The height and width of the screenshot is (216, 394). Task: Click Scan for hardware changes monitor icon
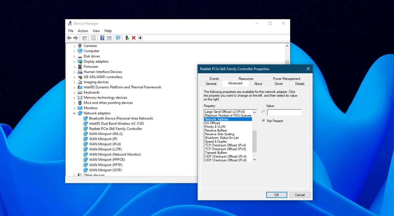tap(118, 38)
